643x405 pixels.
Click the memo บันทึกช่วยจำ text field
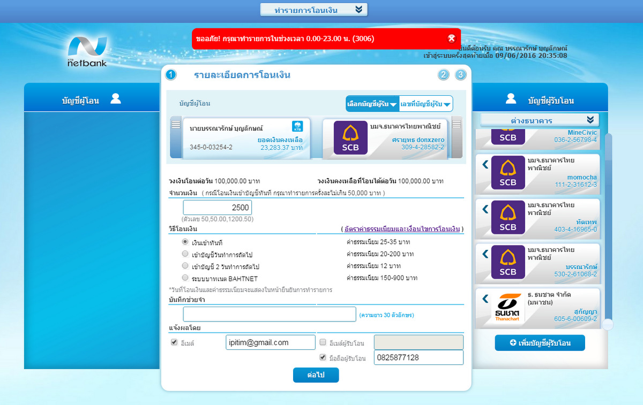pos(270,314)
